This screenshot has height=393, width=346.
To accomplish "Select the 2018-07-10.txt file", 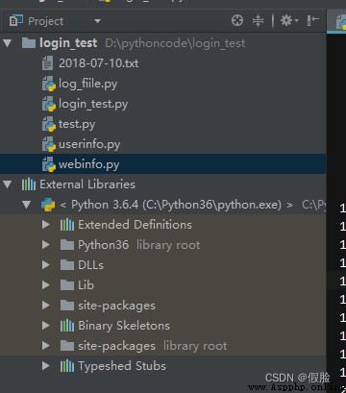I will tap(99, 63).
